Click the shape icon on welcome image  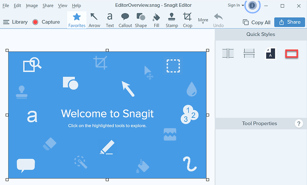[x=70, y=83]
